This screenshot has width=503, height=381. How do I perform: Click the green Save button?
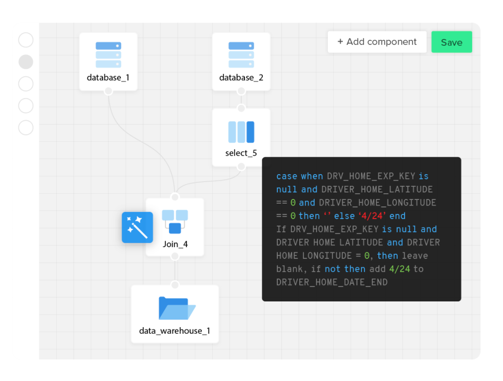[451, 42]
